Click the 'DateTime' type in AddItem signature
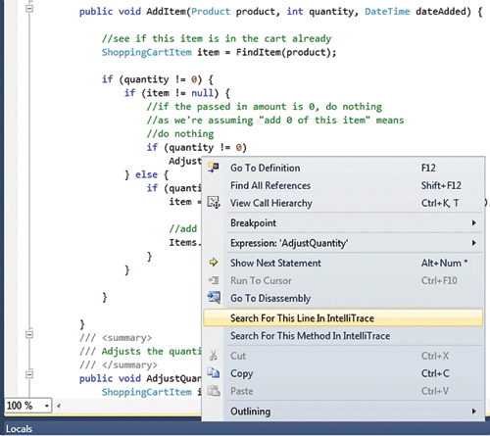The height and width of the screenshot is (436, 490). point(387,12)
